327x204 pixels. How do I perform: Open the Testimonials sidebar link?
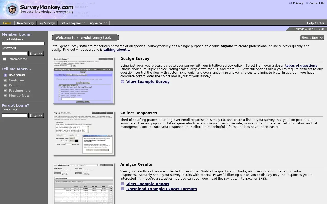click(x=19, y=91)
